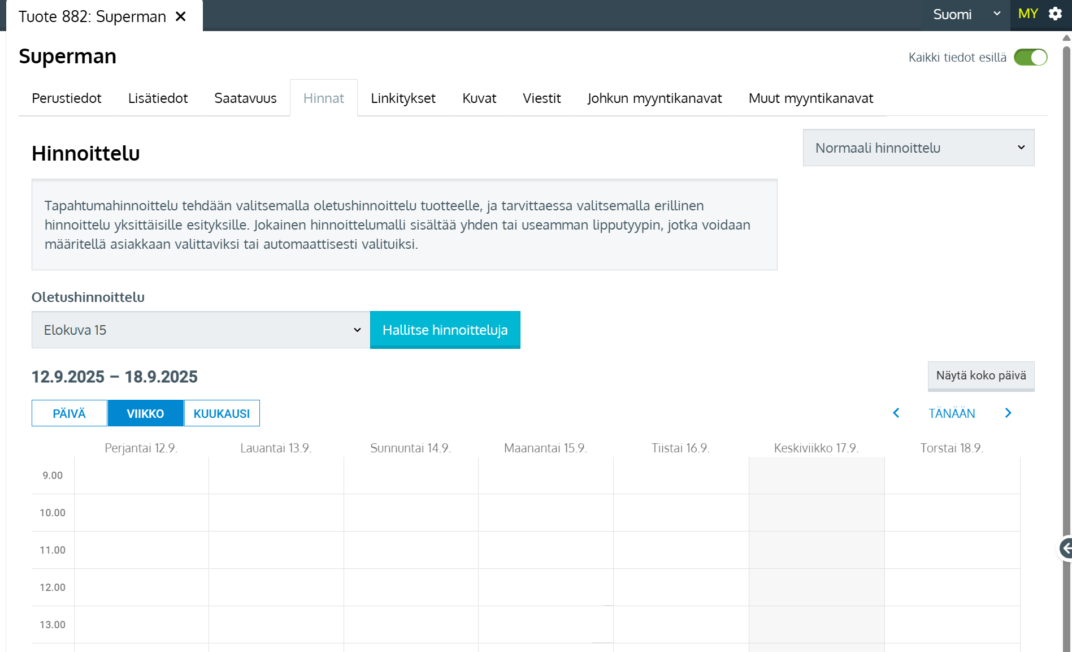Click the scrollbar up arrow
Viewport: 1072px width, 652px height.
click(1066, 38)
